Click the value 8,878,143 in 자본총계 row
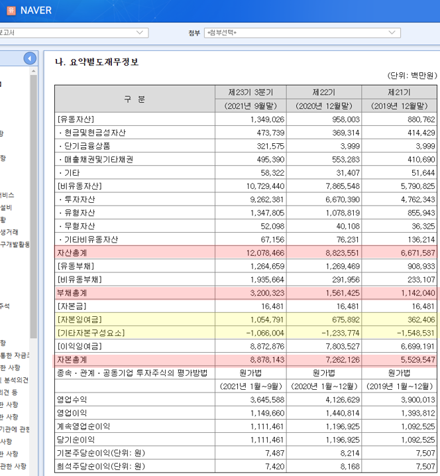This screenshot has width=440, height=476. point(267,360)
